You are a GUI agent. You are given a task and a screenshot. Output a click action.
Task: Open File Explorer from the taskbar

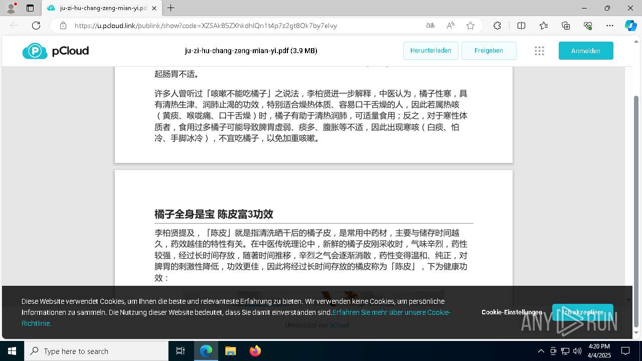[230, 351]
